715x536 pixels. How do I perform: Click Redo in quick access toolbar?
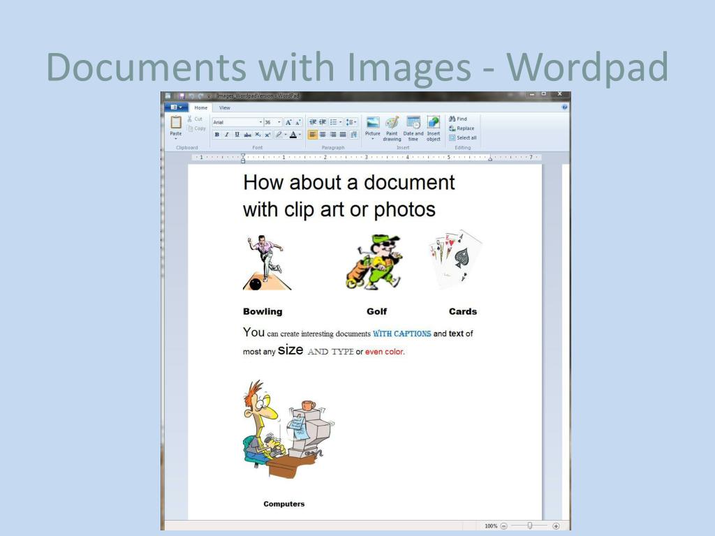[200, 96]
